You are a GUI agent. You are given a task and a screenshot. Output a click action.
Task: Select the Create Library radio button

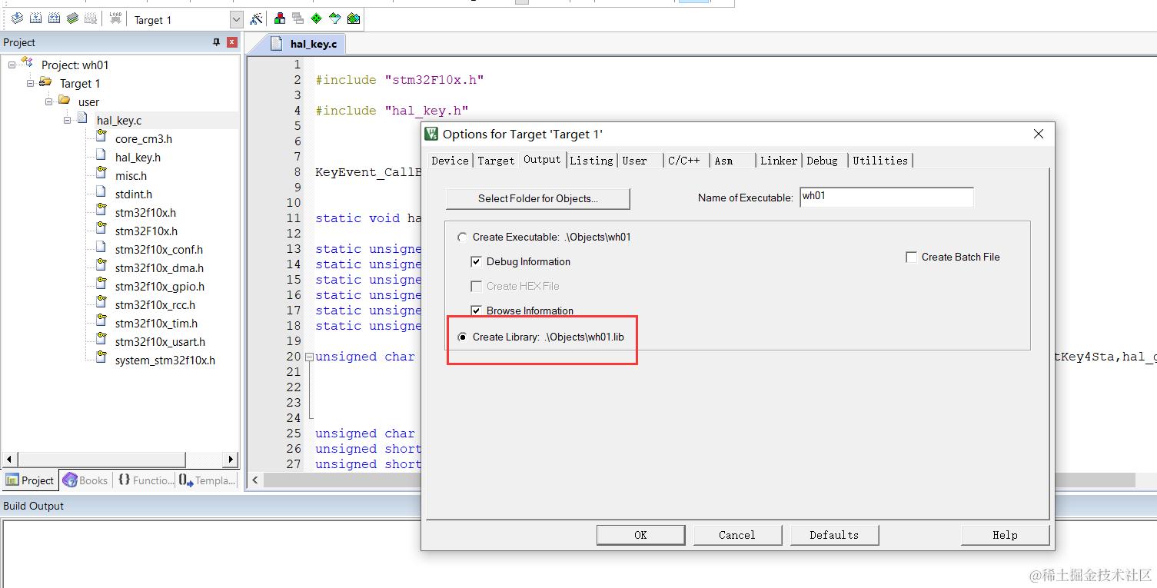462,337
